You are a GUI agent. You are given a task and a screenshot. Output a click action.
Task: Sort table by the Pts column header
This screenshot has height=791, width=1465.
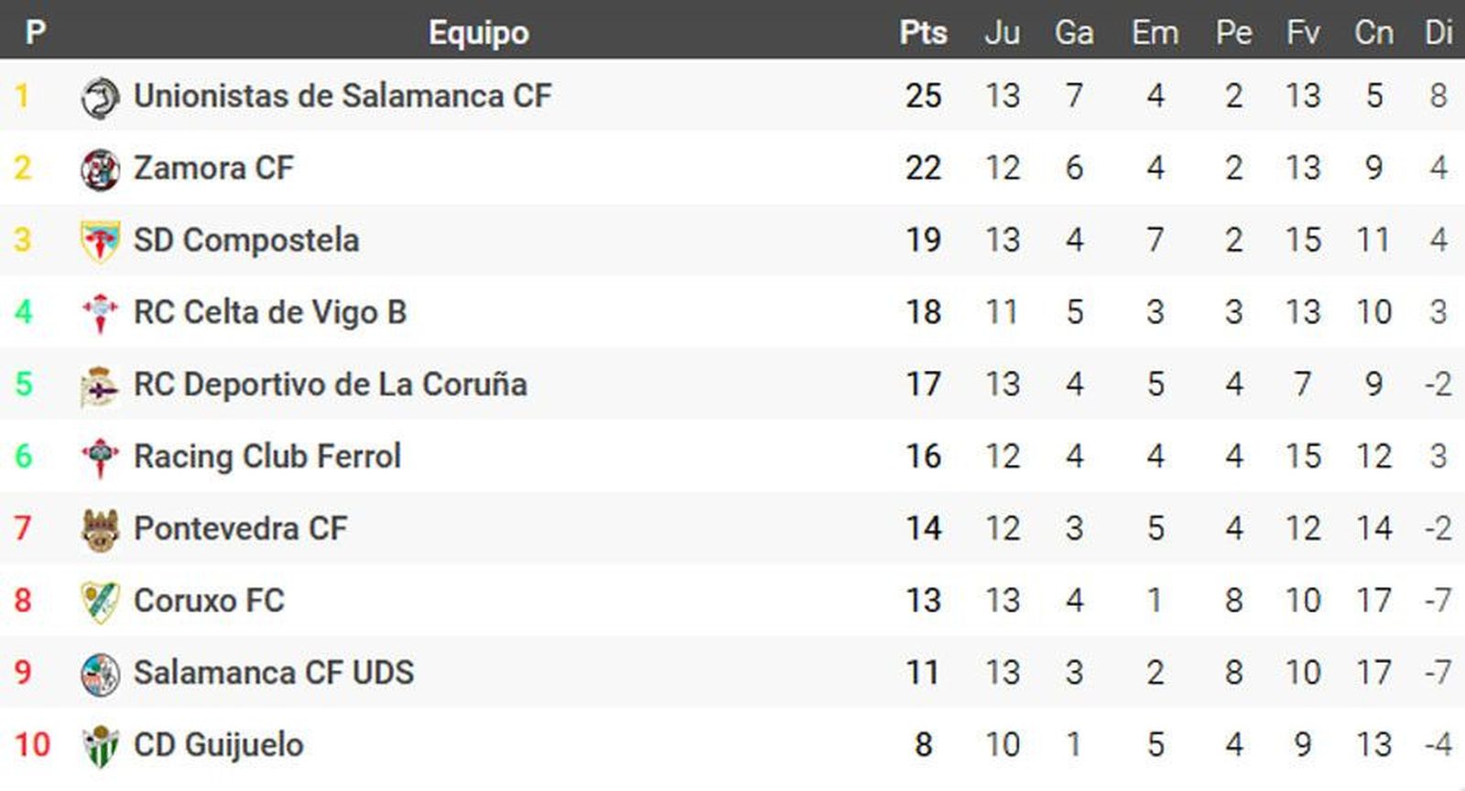[x=923, y=33]
